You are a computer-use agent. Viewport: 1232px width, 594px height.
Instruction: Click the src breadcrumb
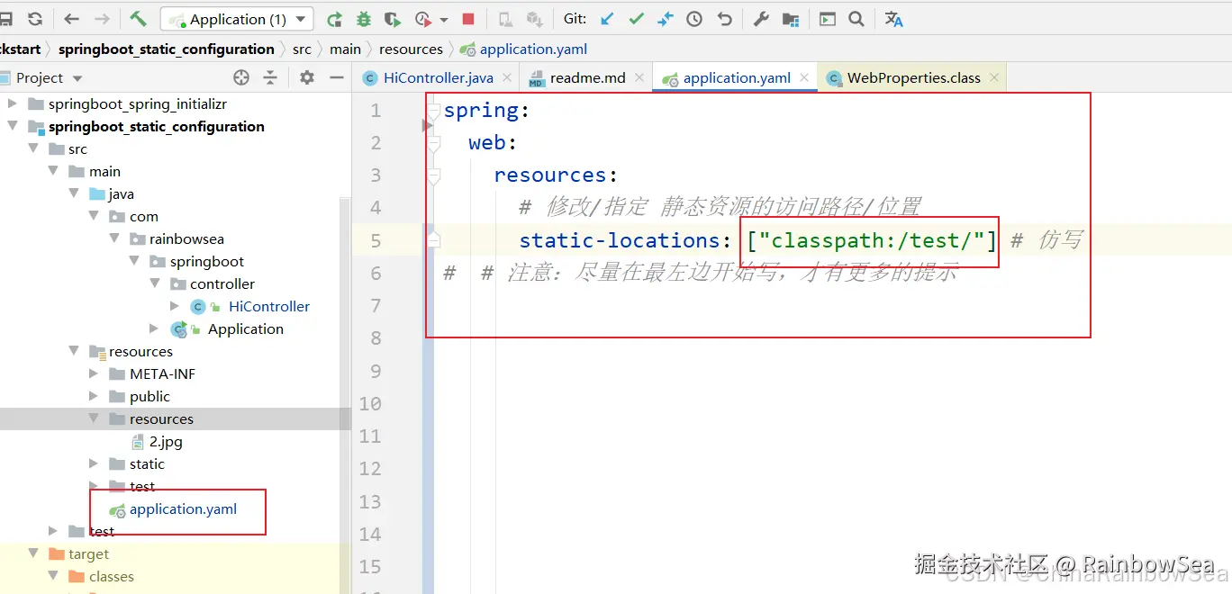click(302, 49)
